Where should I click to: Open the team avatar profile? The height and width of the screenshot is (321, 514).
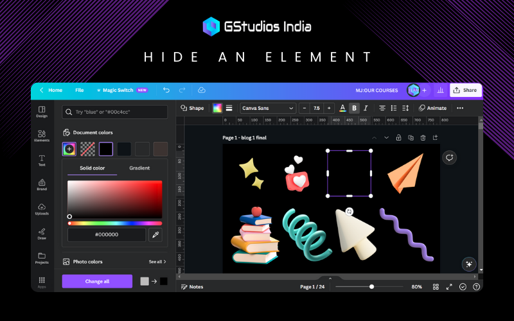click(413, 90)
